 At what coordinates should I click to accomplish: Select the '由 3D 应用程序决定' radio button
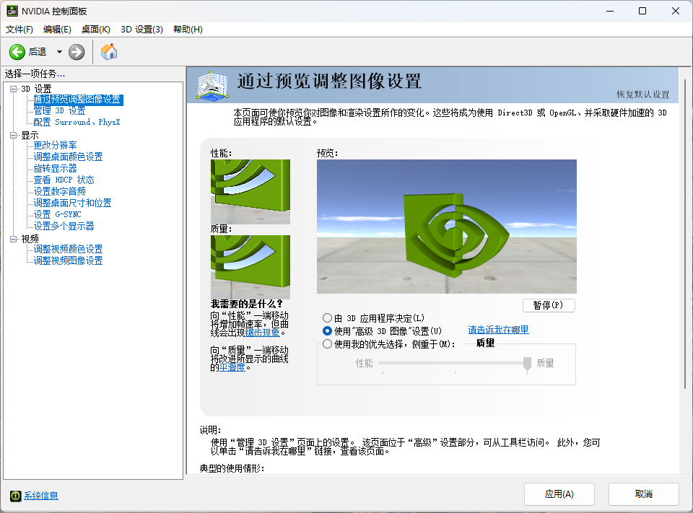[x=328, y=317]
